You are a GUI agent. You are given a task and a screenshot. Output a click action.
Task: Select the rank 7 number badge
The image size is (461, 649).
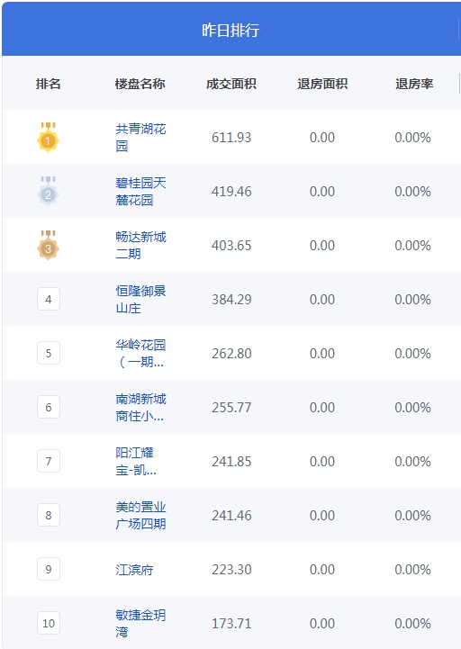(x=49, y=461)
